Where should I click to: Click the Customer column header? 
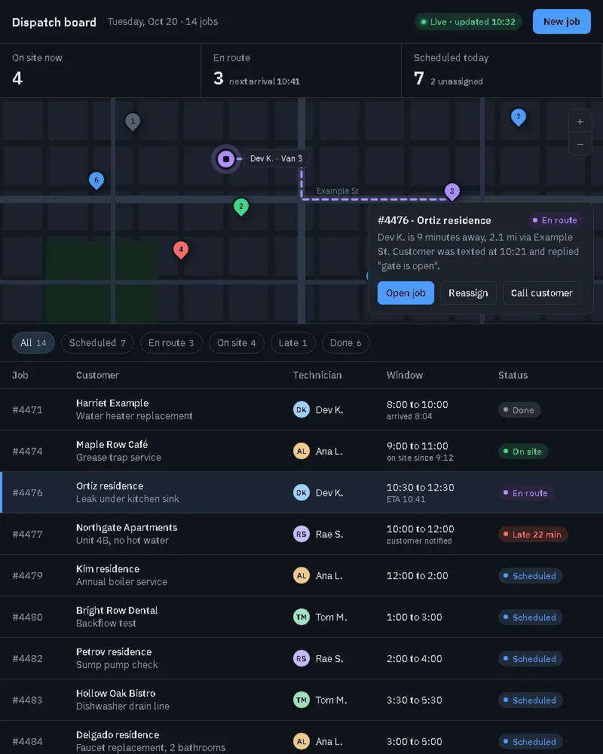pos(98,375)
